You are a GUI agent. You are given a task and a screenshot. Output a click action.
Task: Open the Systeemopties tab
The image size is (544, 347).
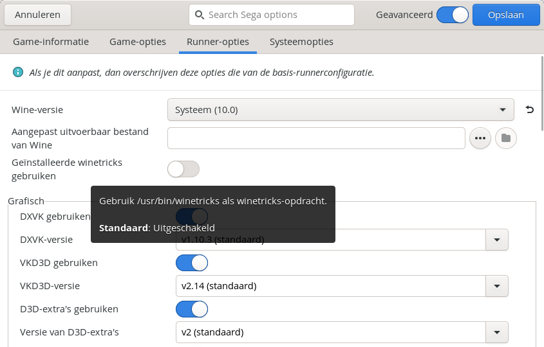coord(301,42)
